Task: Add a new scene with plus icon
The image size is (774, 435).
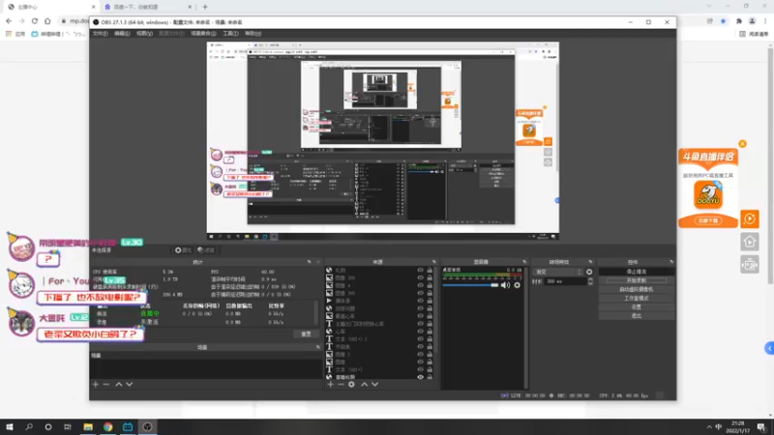Action: point(96,384)
